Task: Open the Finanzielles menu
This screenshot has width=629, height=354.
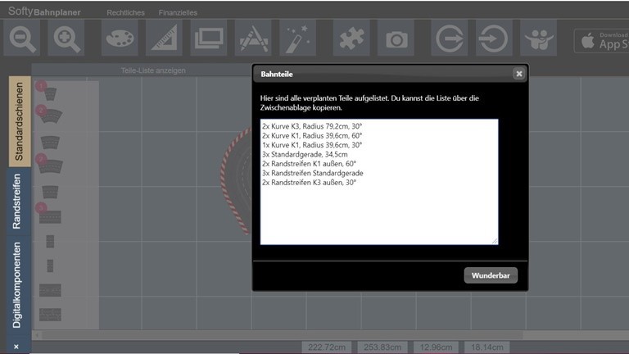Action: [x=178, y=13]
